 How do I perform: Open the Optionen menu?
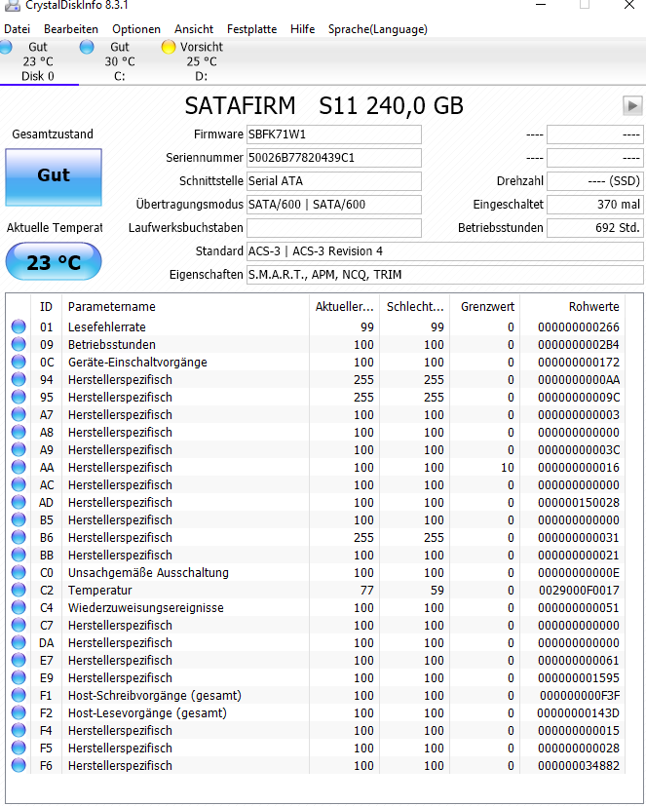click(136, 29)
